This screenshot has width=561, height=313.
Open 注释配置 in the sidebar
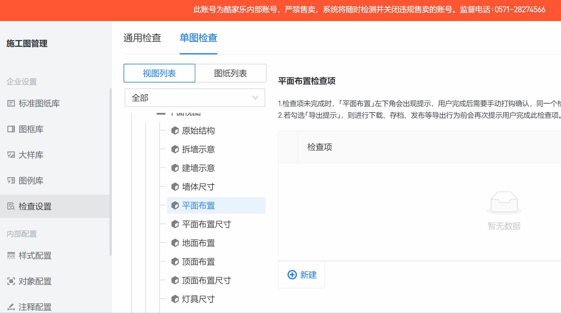pyautogui.click(x=35, y=307)
